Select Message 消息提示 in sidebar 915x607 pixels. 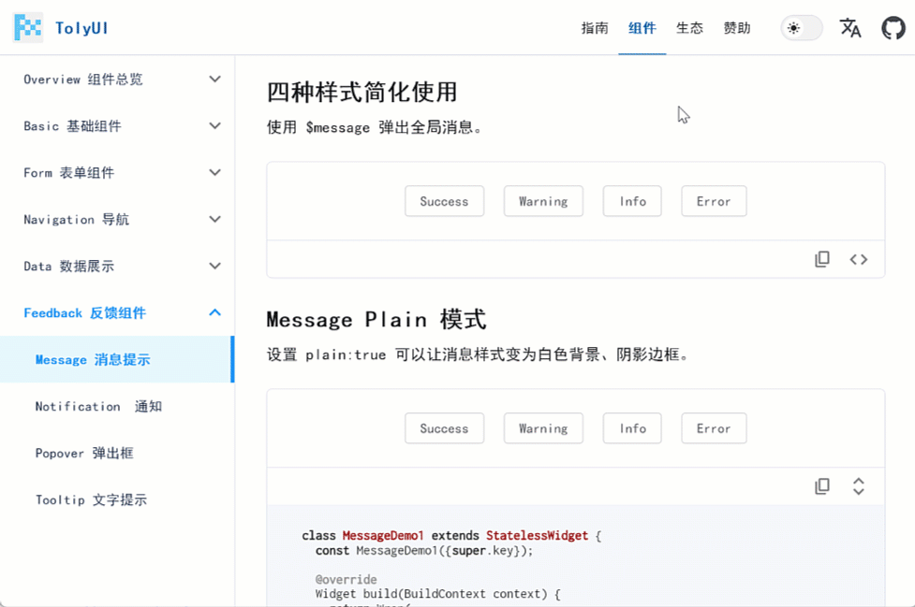(117, 359)
